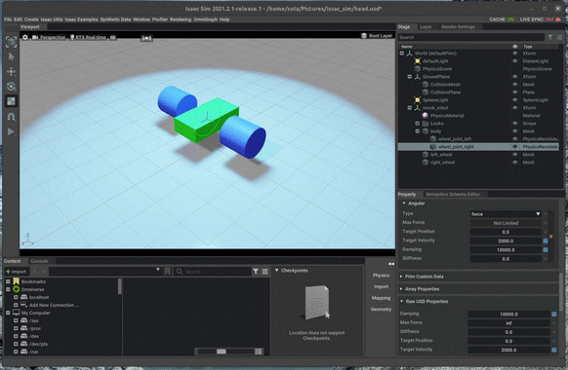The image size is (568, 370).
Task: Choose the Rotate gizmo tool
Action: click(12, 87)
